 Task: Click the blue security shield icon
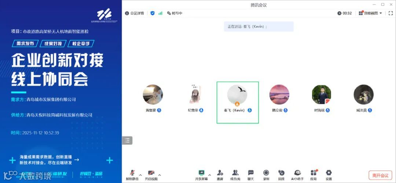[152, 13]
